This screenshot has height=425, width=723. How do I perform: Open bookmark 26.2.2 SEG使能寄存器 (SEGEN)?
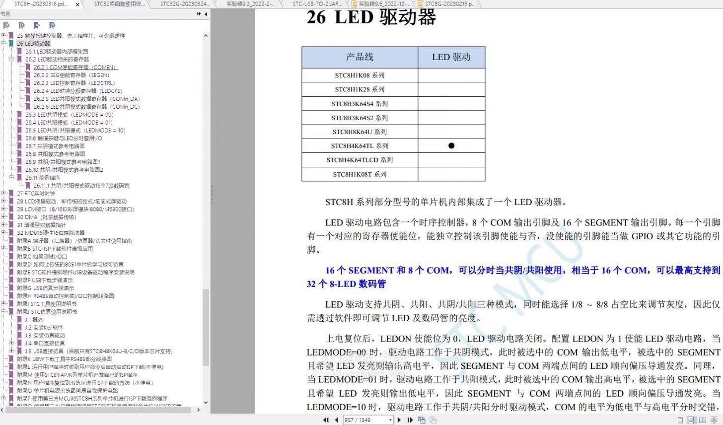(x=71, y=75)
